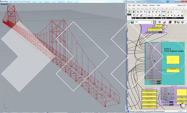
Task: Open the arrow beside Zoom Extents icon
Action: [157, 22]
